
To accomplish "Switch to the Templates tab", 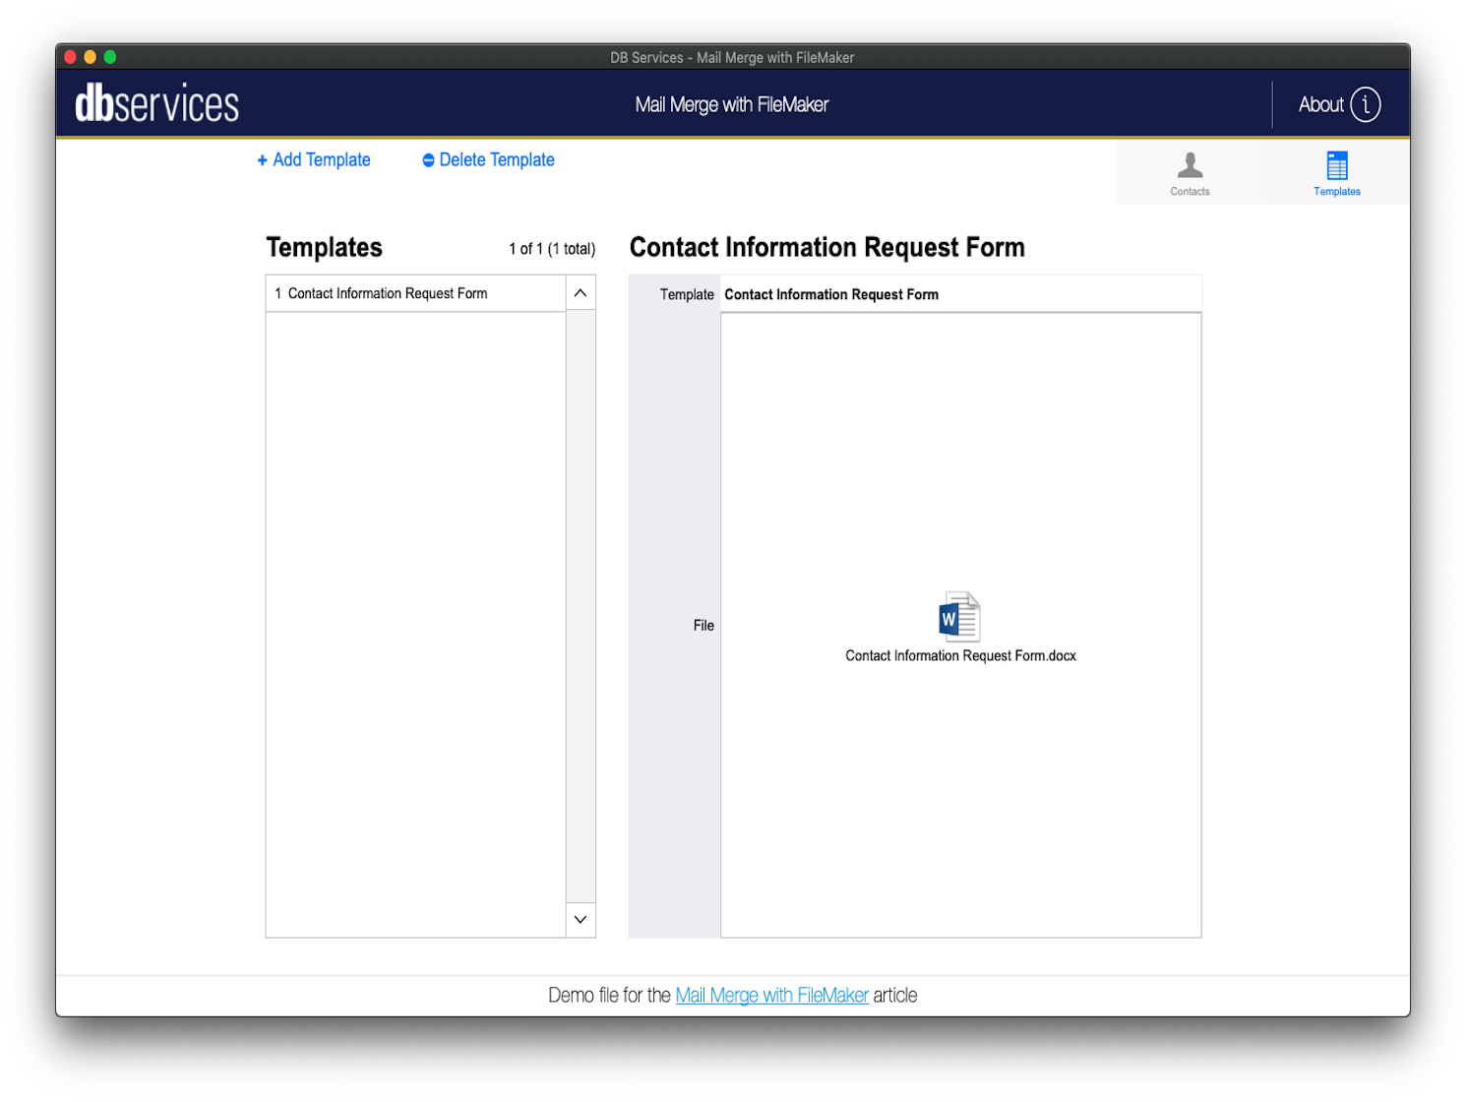I will 1336,173.
